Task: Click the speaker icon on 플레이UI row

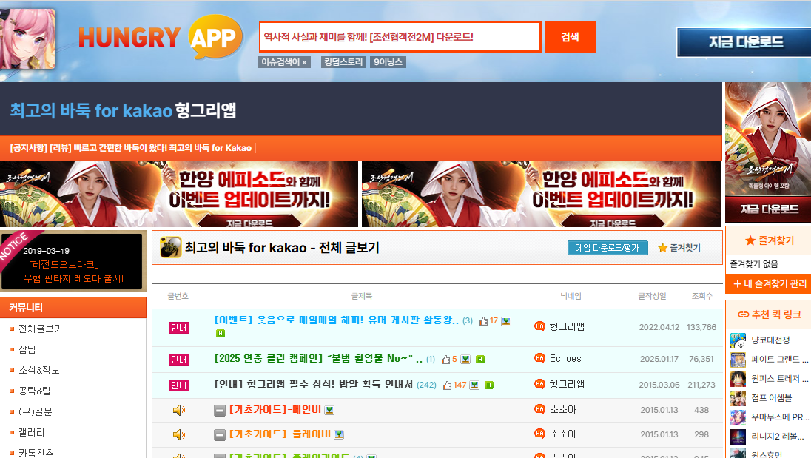Action: [179, 434]
